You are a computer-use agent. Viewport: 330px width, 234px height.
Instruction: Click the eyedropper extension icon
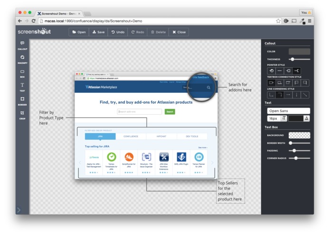tap(302, 21)
